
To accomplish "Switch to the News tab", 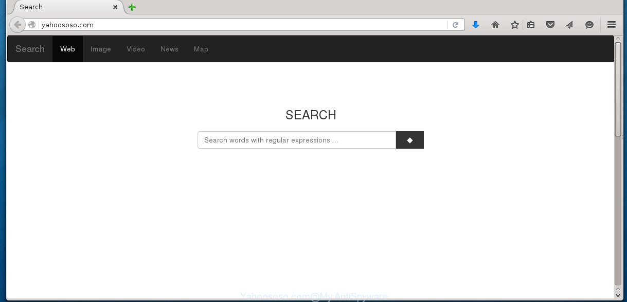I will [x=169, y=49].
